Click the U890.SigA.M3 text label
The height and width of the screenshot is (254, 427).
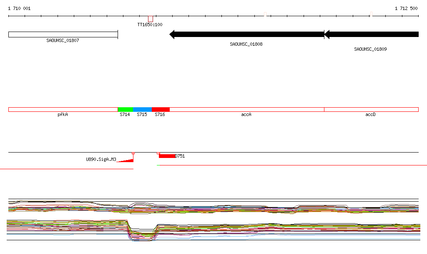click(x=101, y=159)
